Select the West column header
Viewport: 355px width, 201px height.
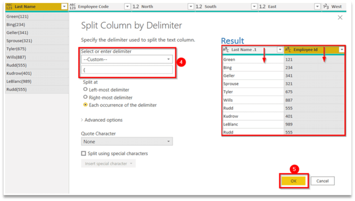(x=334, y=6)
